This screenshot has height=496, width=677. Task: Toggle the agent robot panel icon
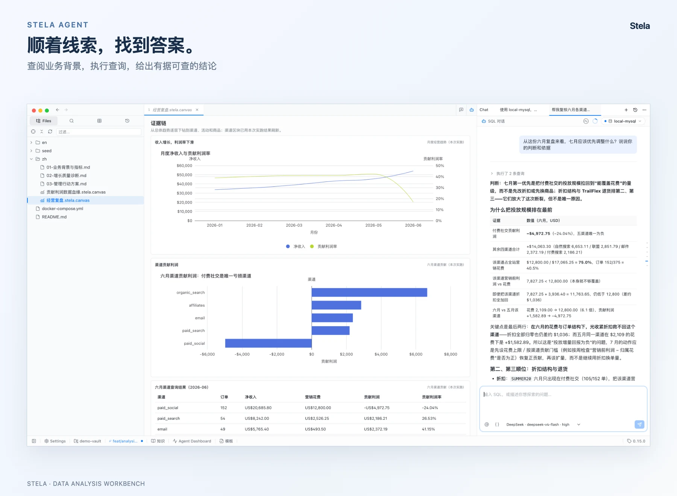click(x=472, y=110)
